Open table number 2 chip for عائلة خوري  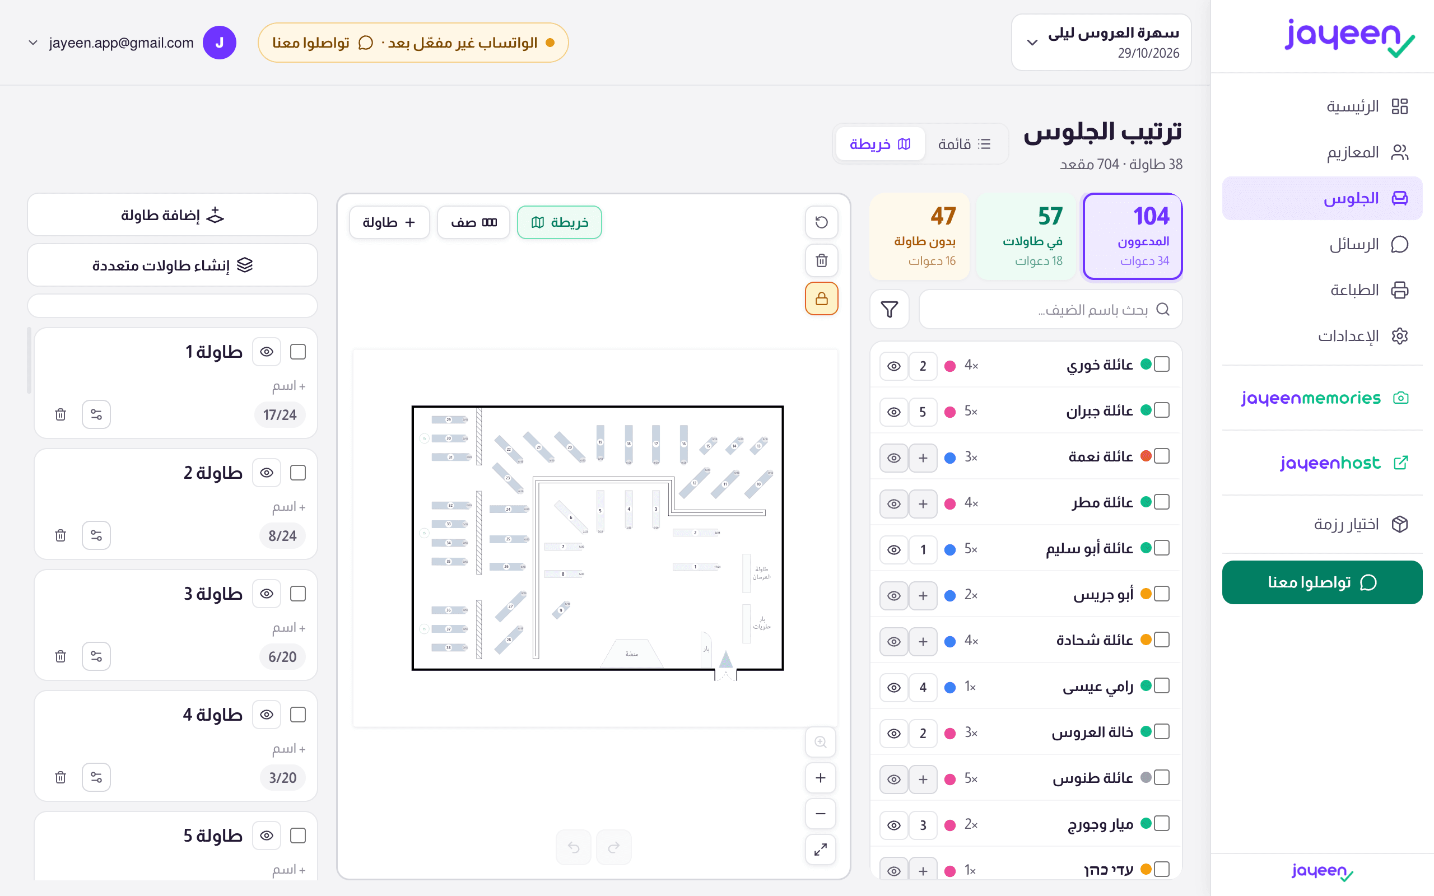(x=923, y=366)
